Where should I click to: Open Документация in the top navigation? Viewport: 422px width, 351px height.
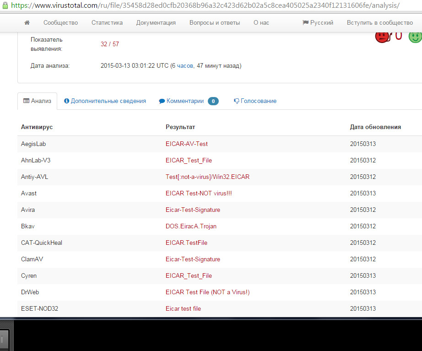click(156, 23)
